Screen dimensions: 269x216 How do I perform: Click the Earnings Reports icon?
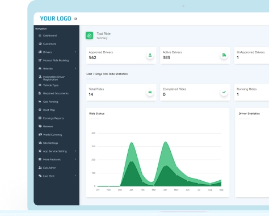pos(40,118)
